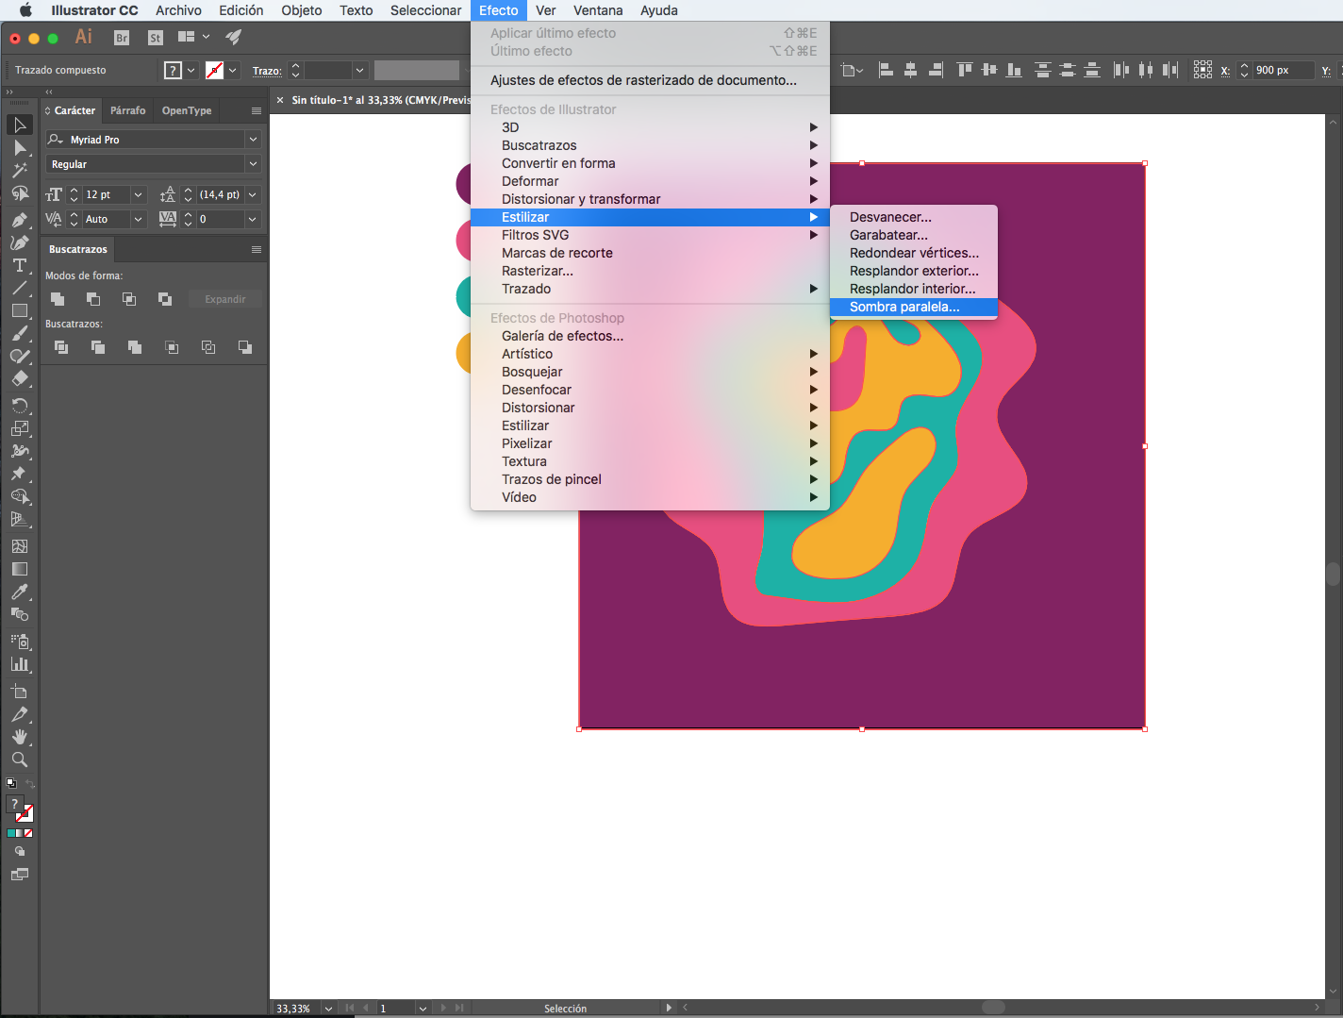Select the Mesh tool

pyautogui.click(x=19, y=546)
